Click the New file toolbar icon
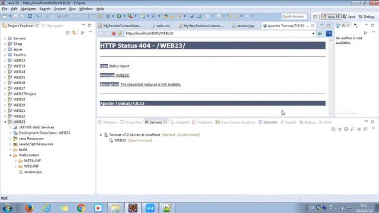Image resolution: width=379 pixels, height=213 pixels. click(x=5, y=16)
